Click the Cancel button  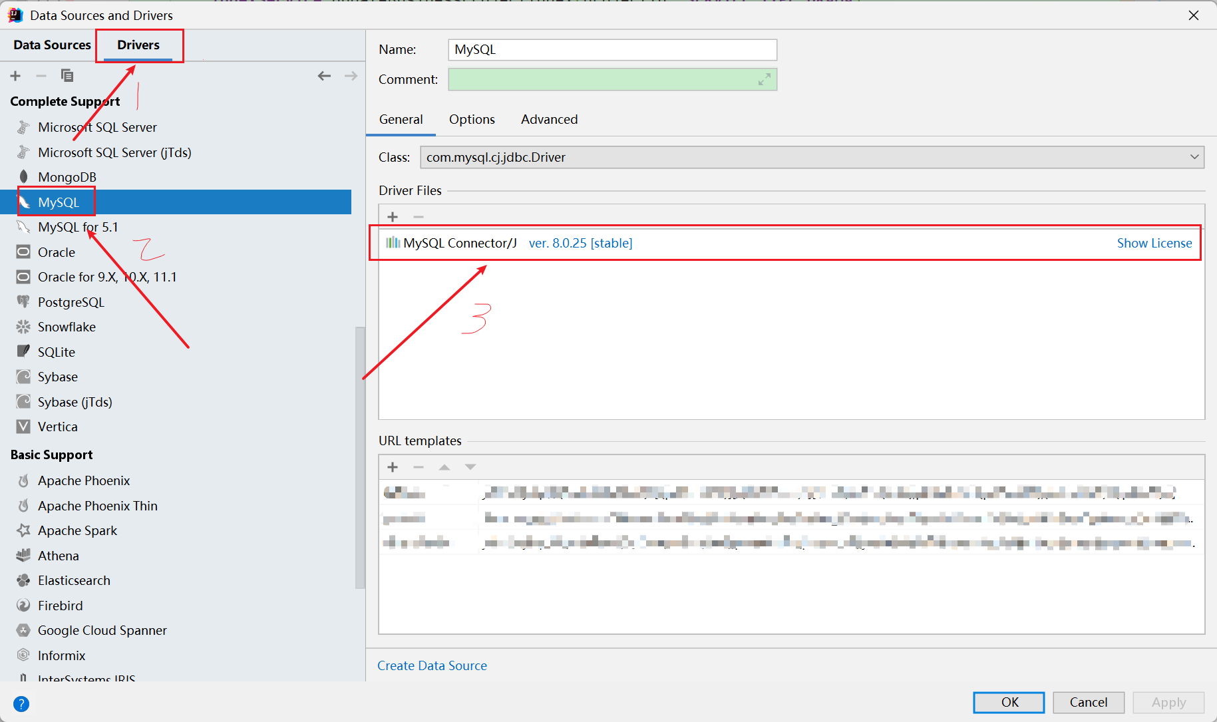(1089, 702)
